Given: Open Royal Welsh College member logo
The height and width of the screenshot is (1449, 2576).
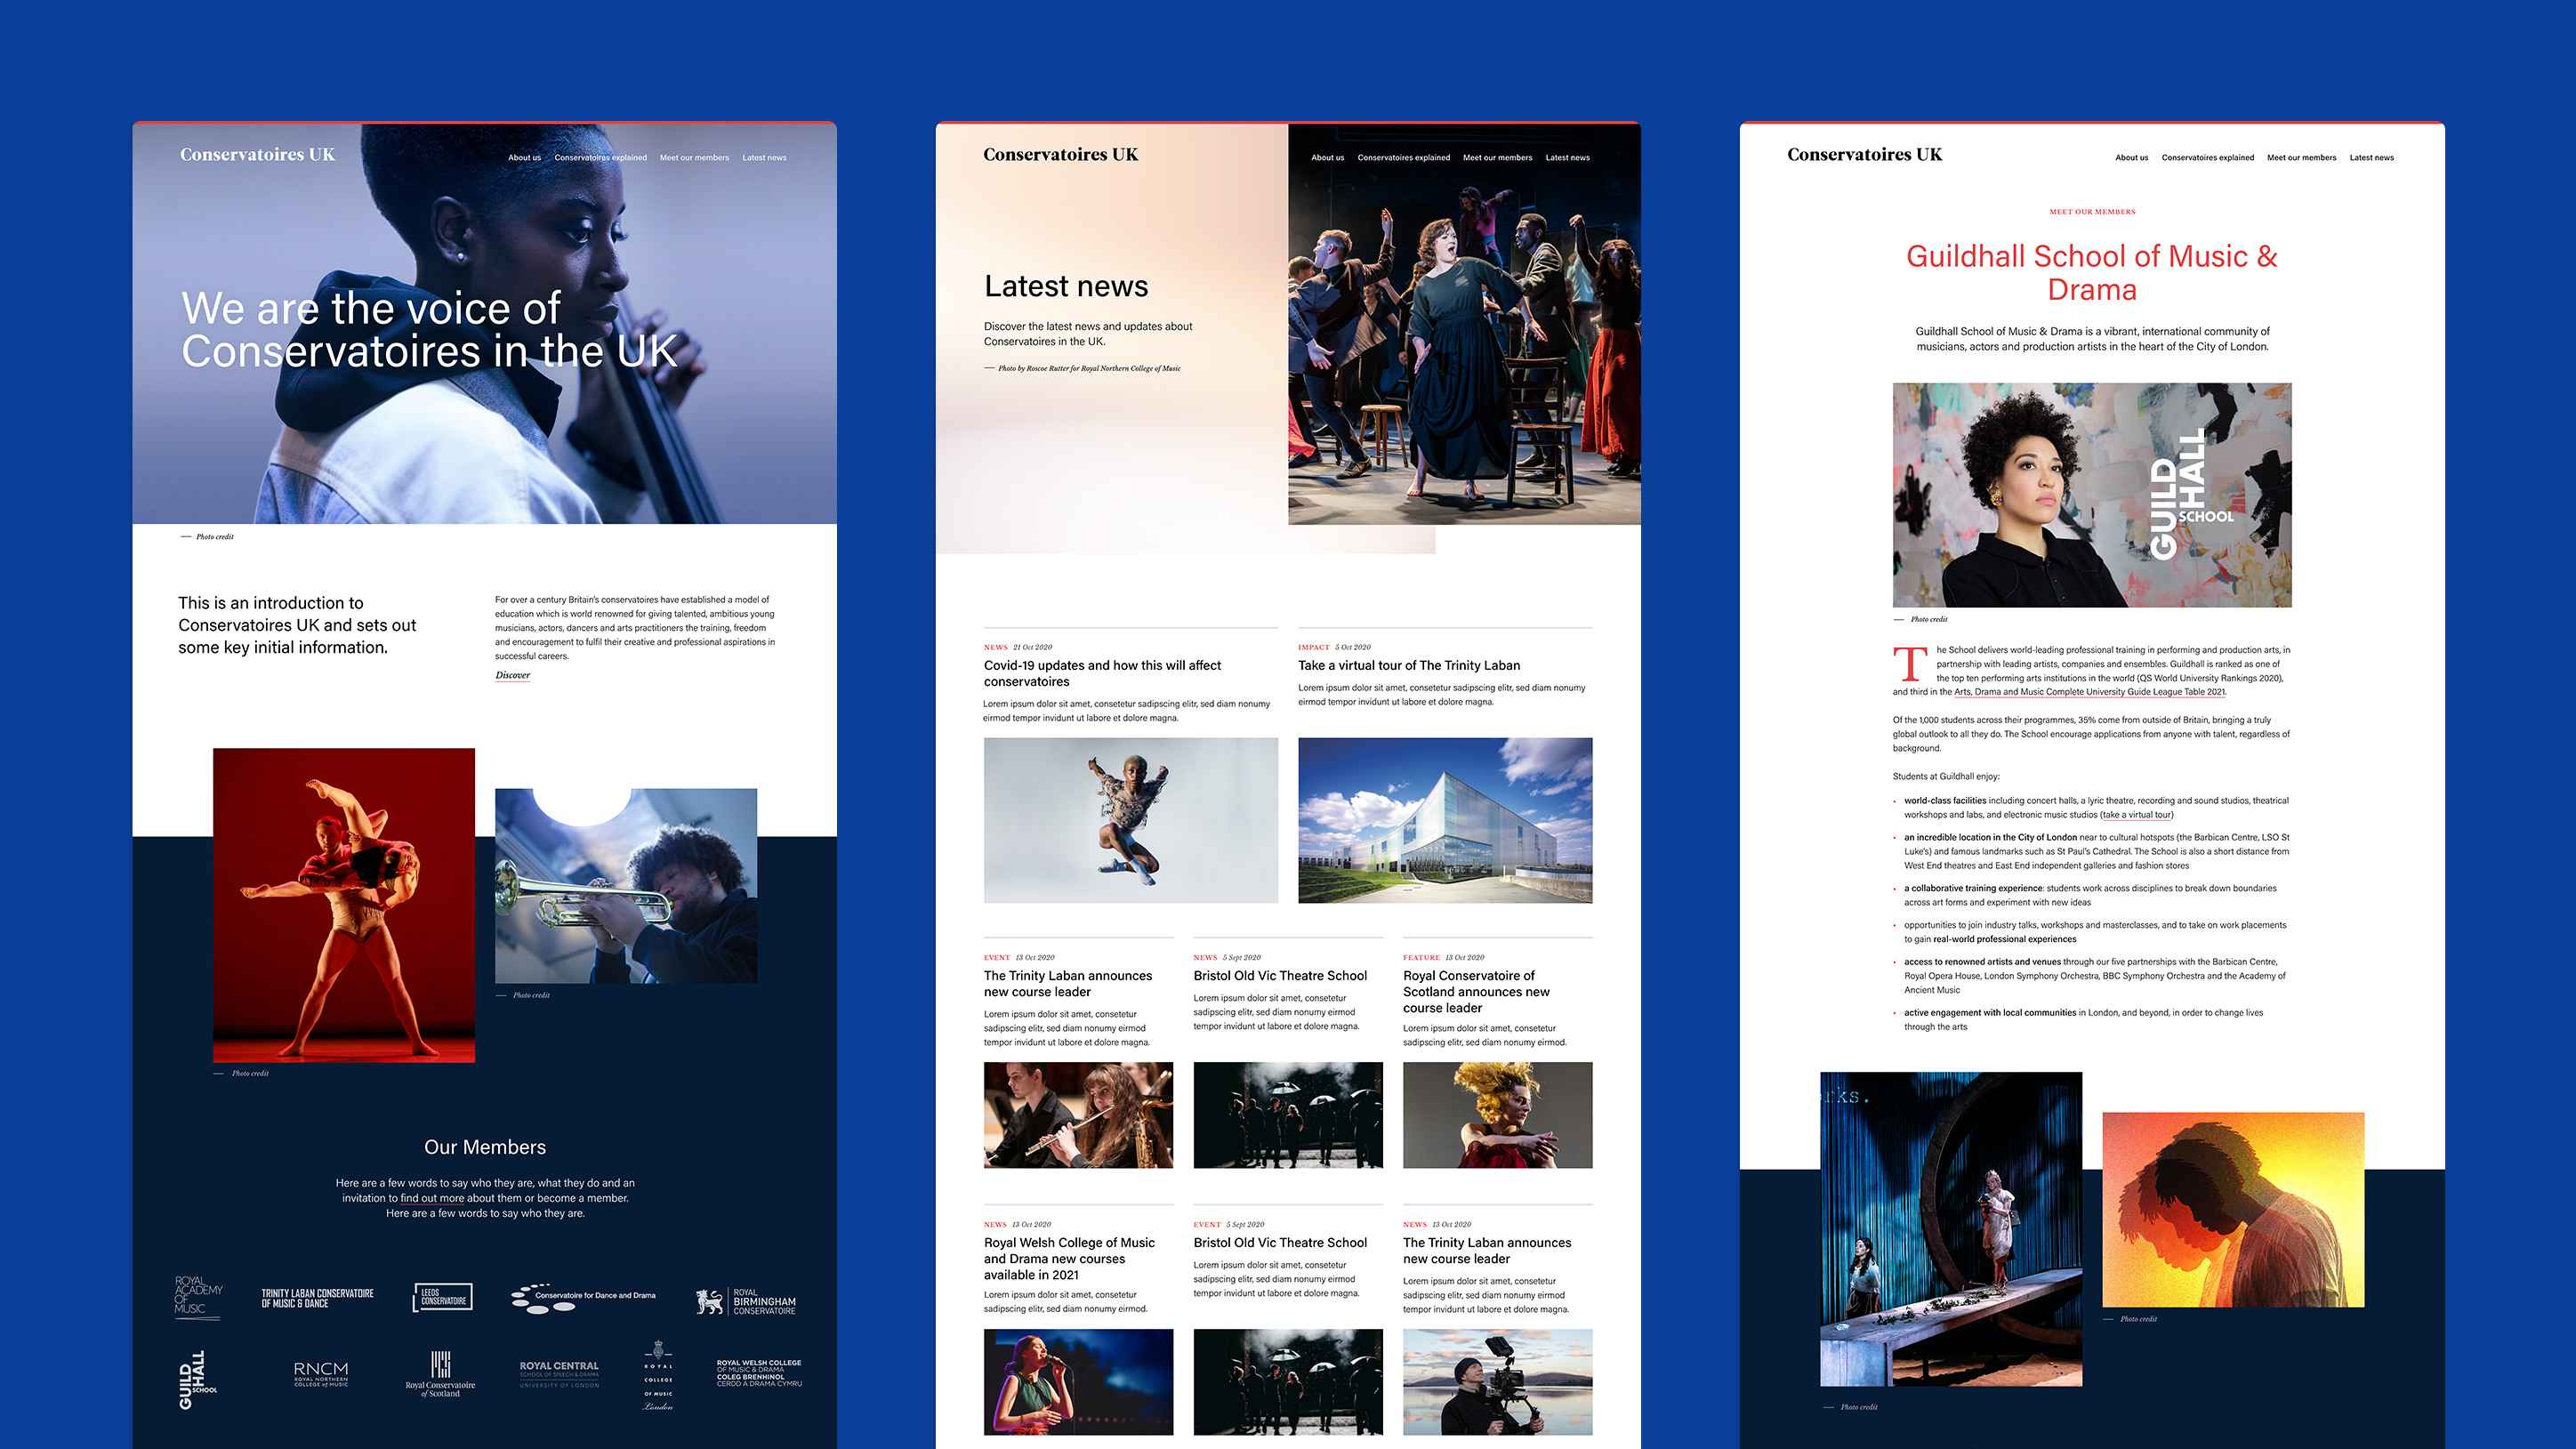Looking at the screenshot, I should click(759, 1373).
